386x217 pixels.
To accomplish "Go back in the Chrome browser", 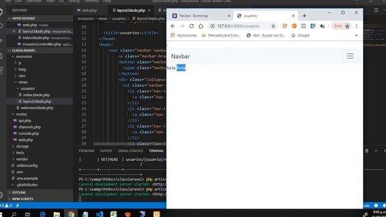I will click(x=173, y=26).
